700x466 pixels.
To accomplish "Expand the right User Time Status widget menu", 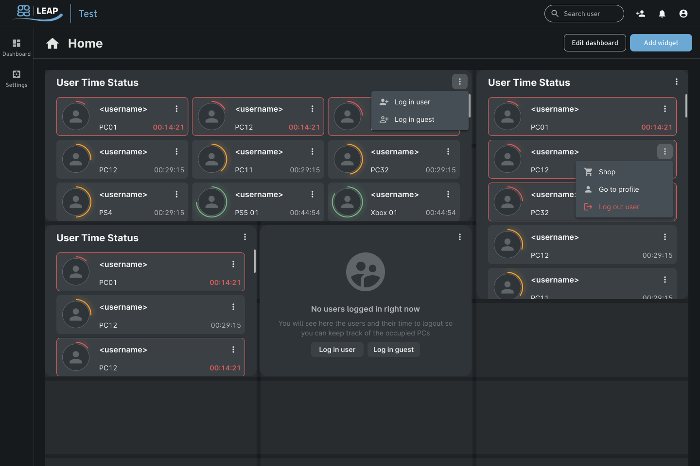I will tap(677, 82).
